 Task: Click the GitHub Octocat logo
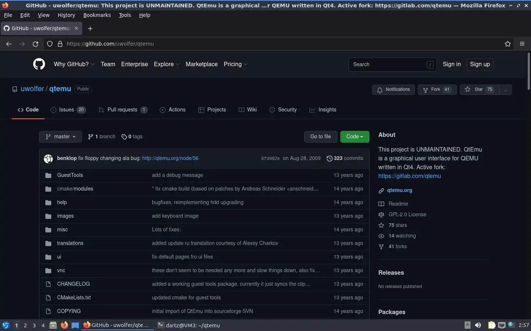(39, 64)
